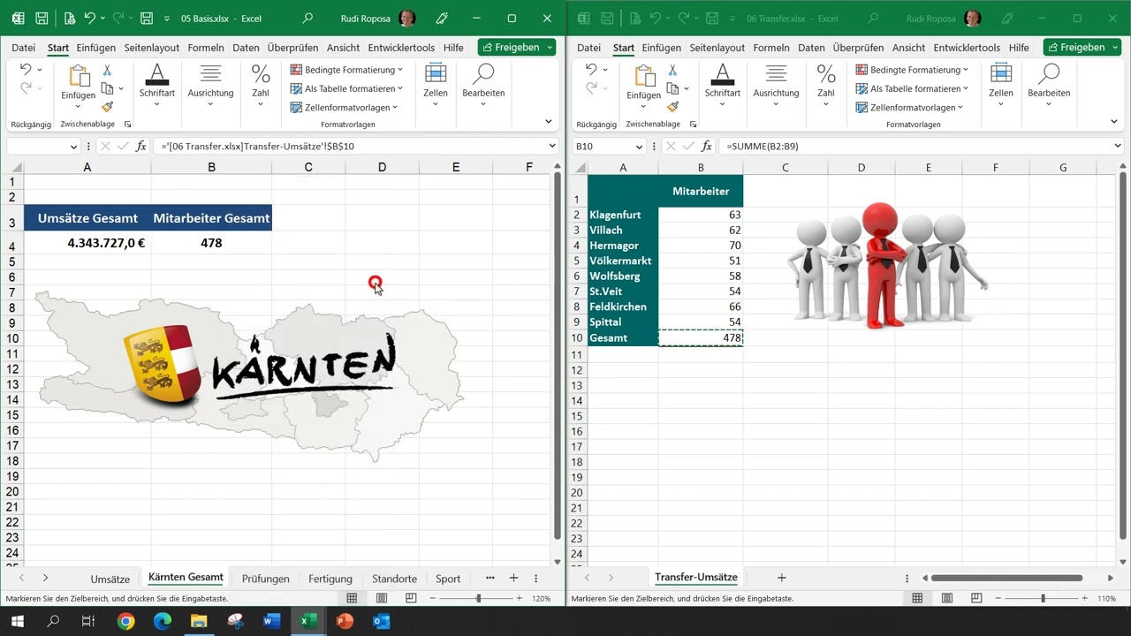Open PowerPoint from taskbar
The height and width of the screenshot is (636, 1131).
click(x=345, y=622)
